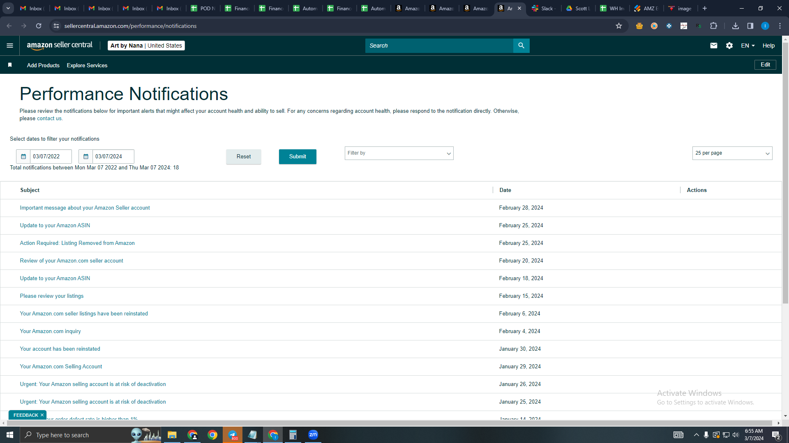The image size is (789, 443).
Task: Open the volume control in system tray
Action: 736,435
